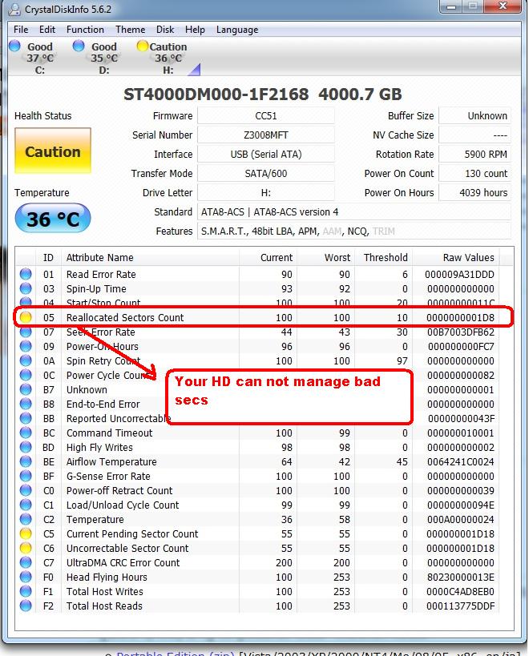The image size is (529, 656).
Task: Open the Help menu
Action: click(x=195, y=30)
